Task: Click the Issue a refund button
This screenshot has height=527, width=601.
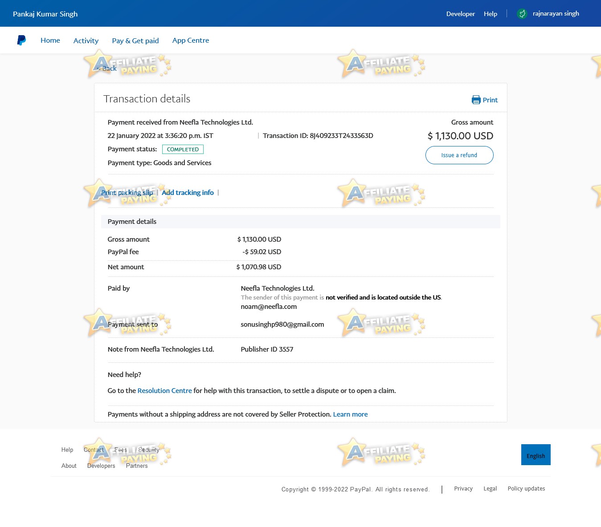Action: (459, 155)
